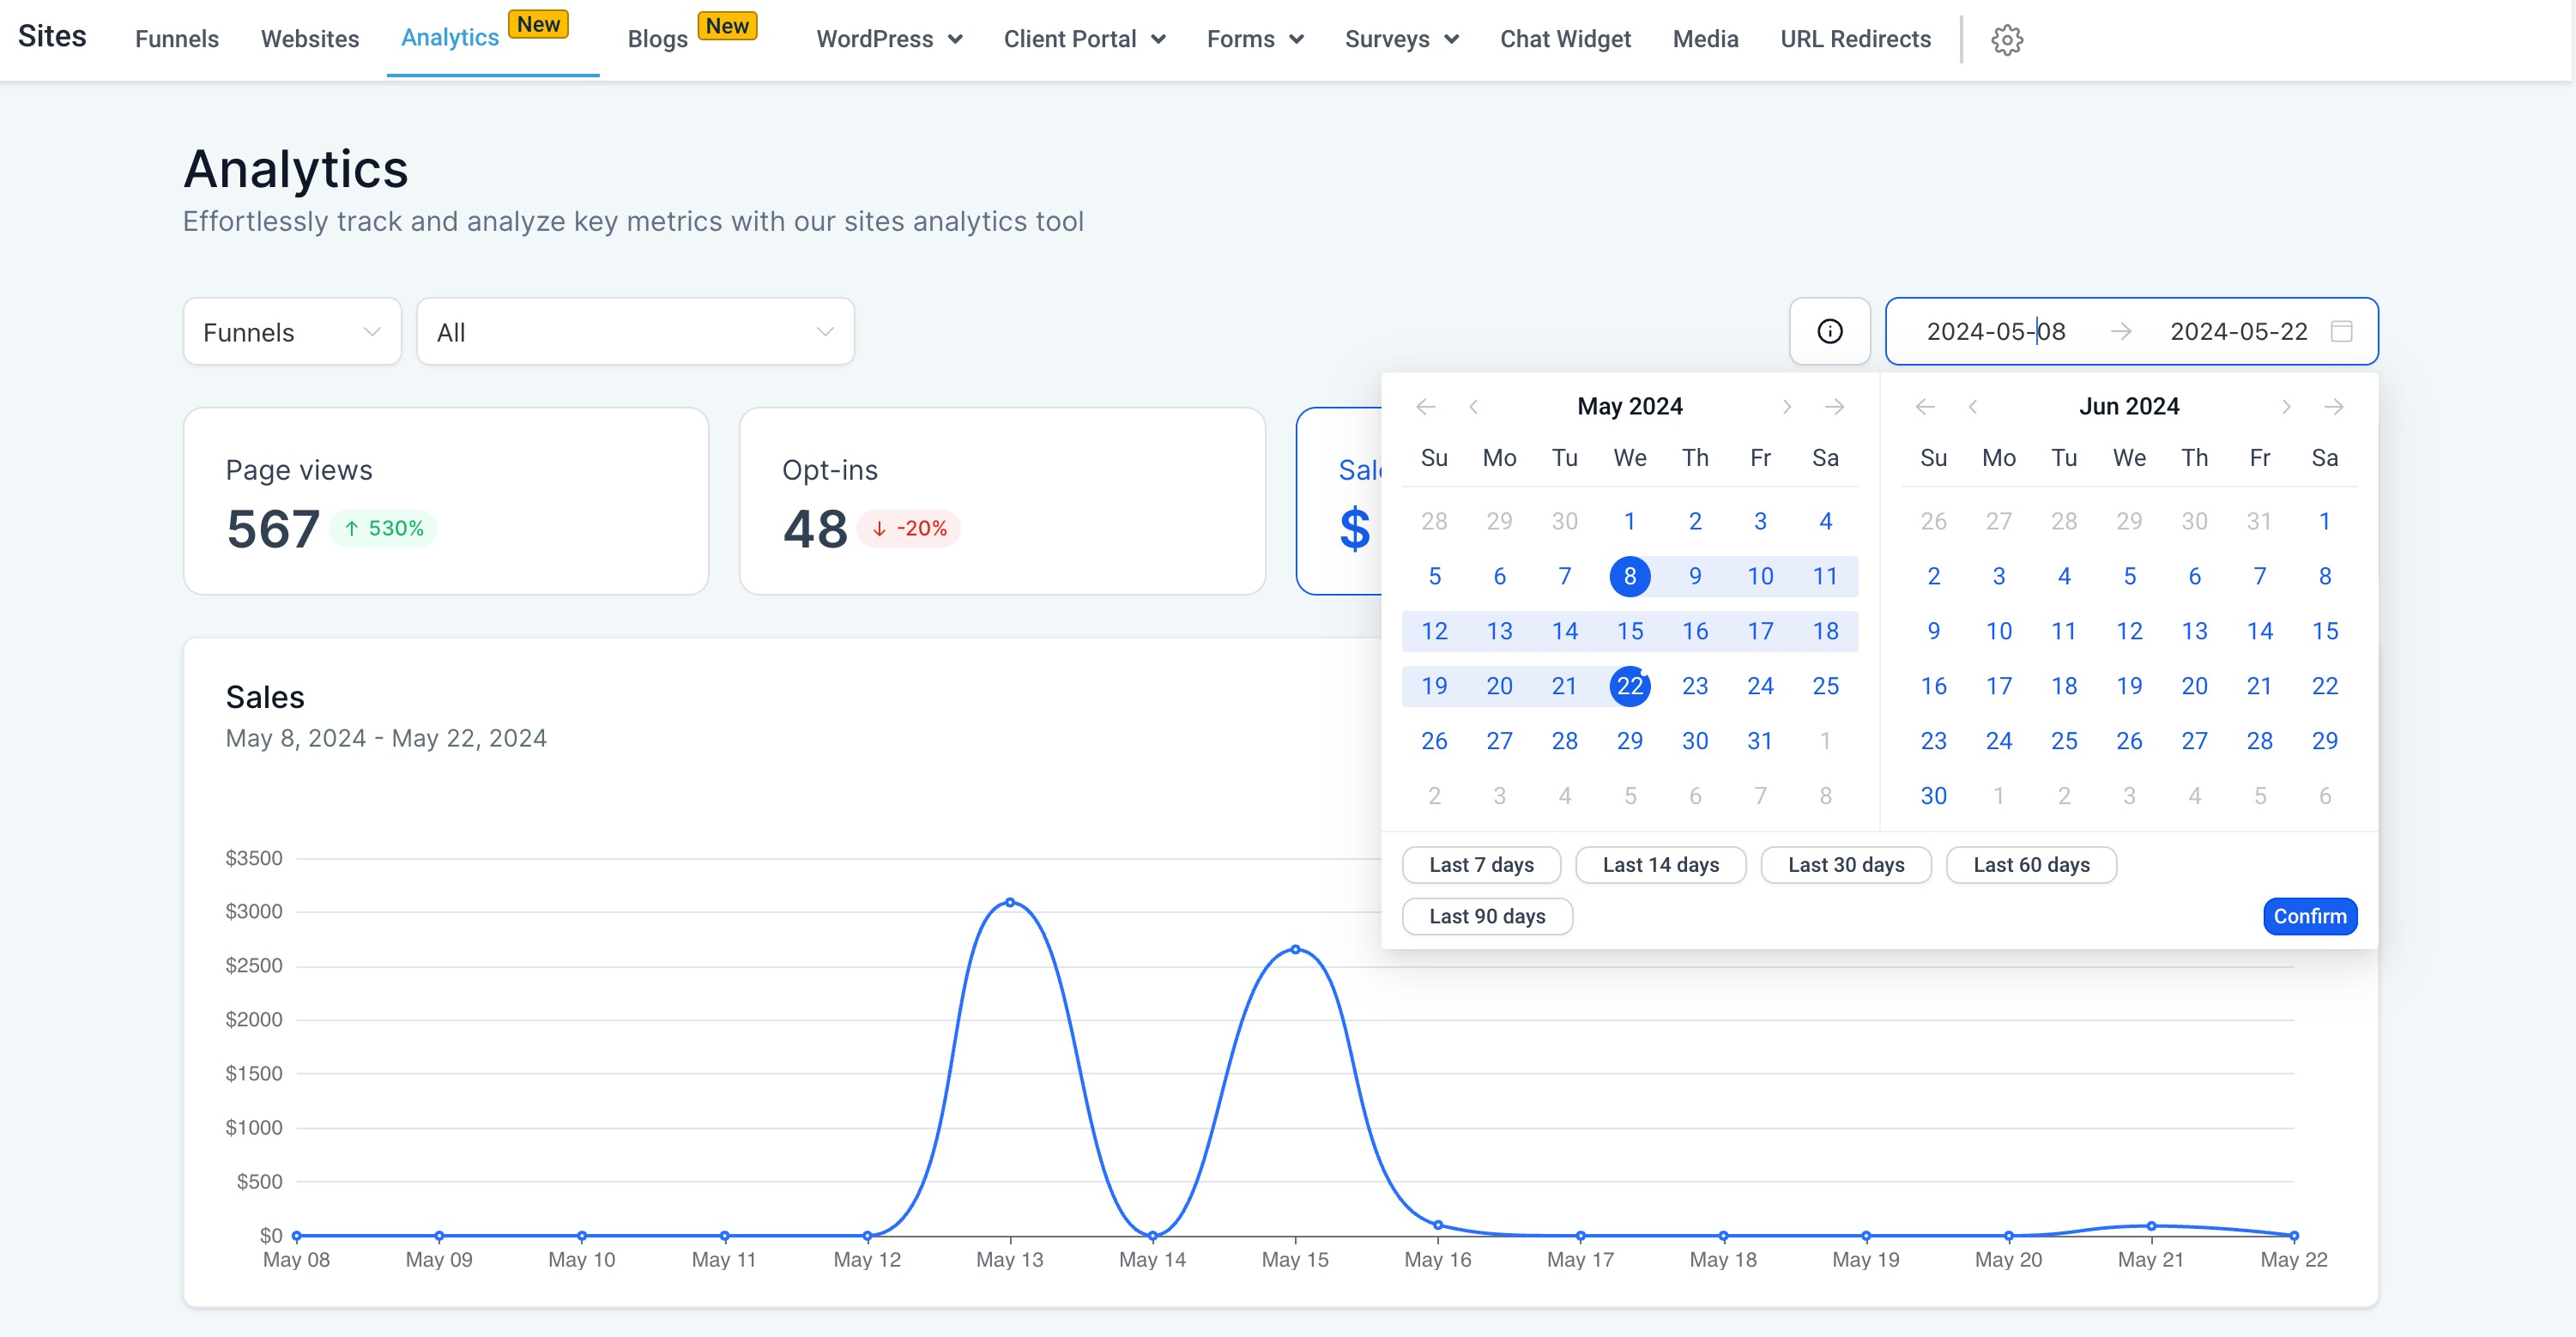Open the All funnels selector dropdown
2576x1337 pixels.
coord(635,332)
